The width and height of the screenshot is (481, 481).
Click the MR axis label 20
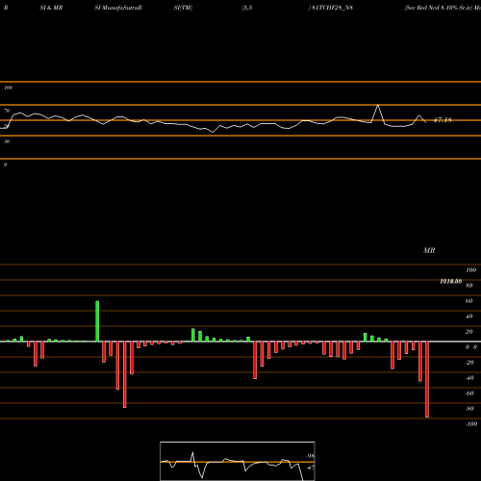click(x=469, y=332)
